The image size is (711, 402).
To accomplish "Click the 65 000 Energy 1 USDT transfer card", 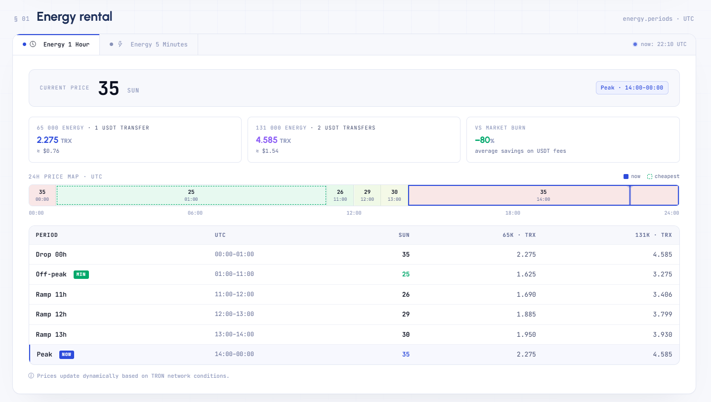I will (x=135, y=139).
